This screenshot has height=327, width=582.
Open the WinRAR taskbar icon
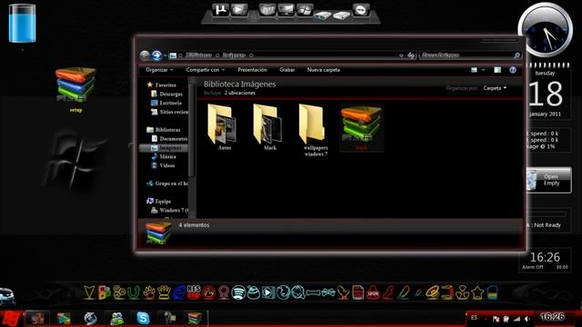(x=195, y=318)
